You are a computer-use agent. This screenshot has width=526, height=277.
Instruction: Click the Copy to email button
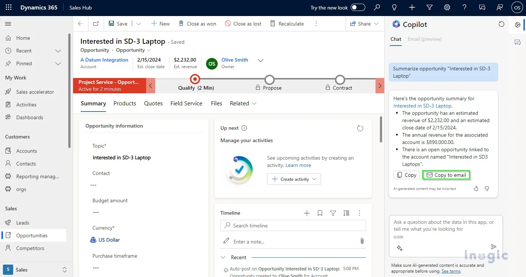click(446, 175)
